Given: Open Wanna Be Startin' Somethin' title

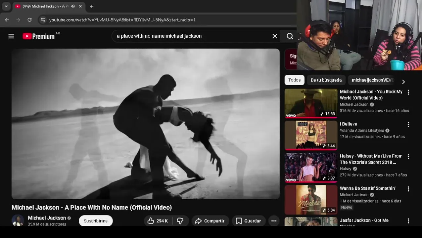Looking at the screenshot, I should point(367,188).
